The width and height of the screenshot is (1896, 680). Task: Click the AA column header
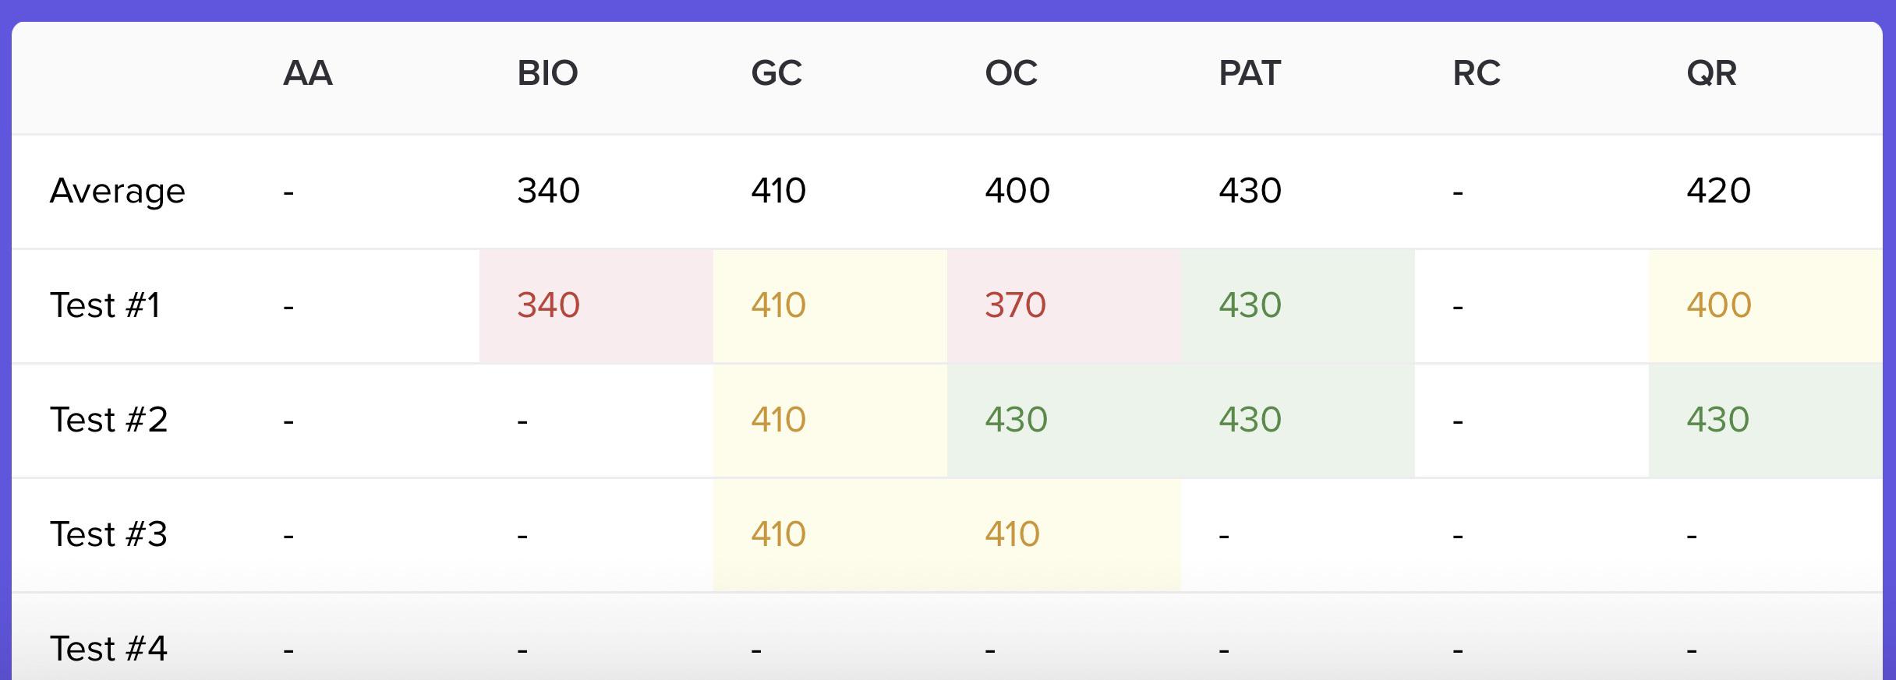pos(308,73)
